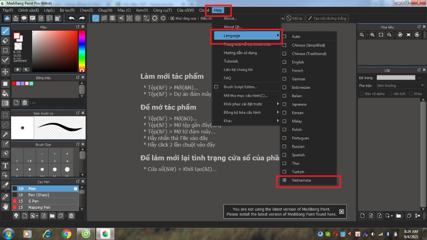The width and height of the screenshot is (427, 240).
Task: Turn off snap guide icon
Action: (95, 18)
